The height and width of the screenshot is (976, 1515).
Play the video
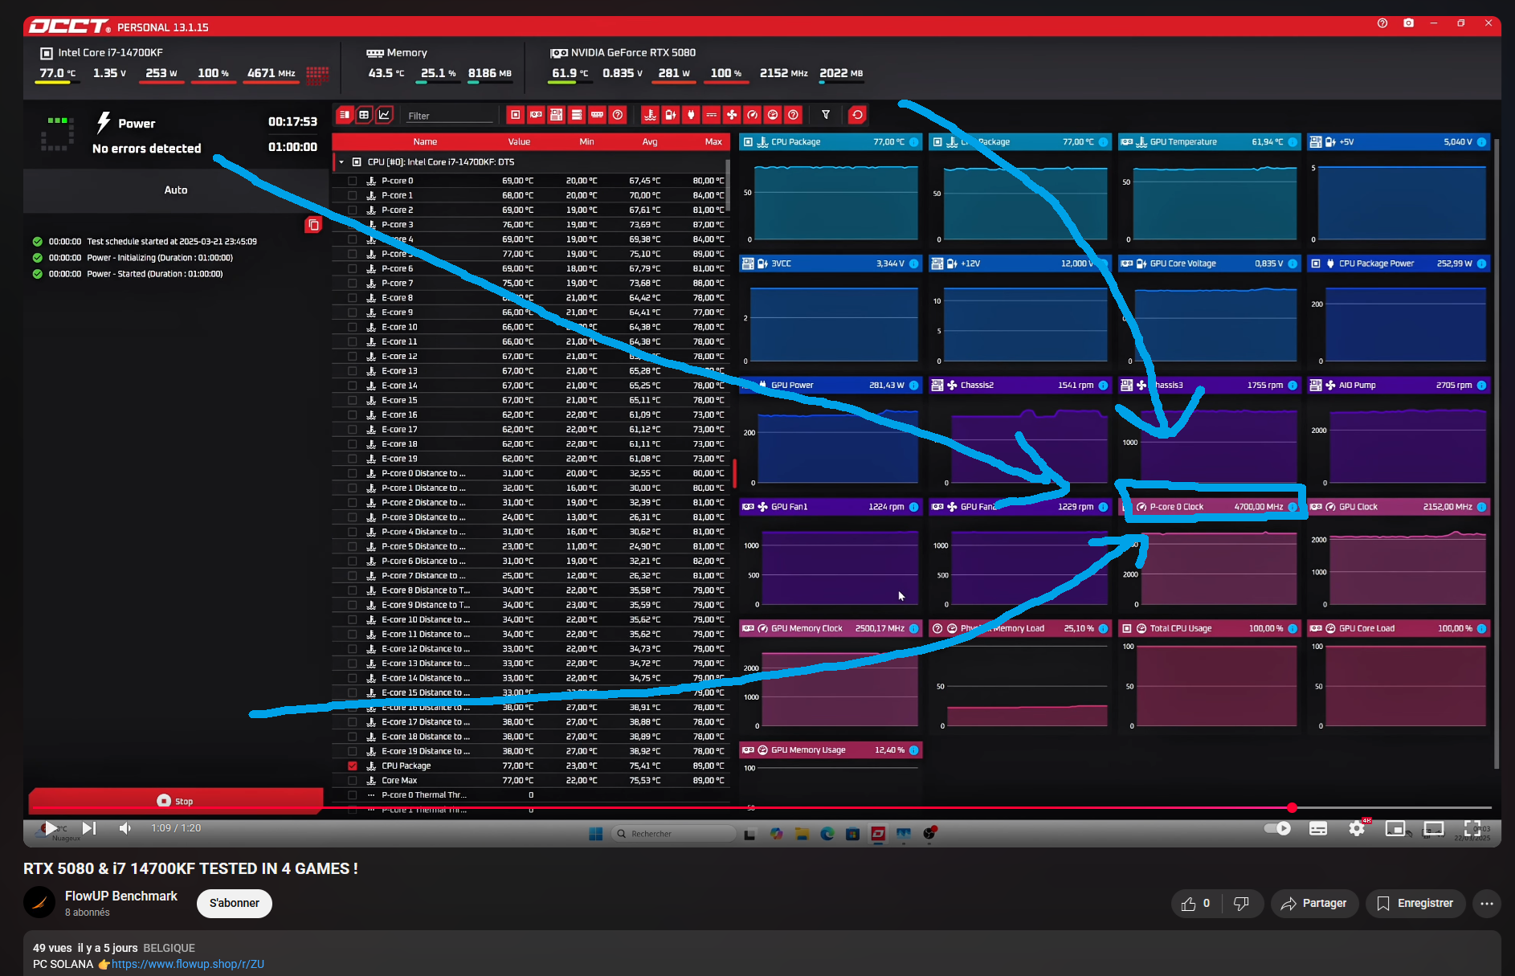point(51,828)
